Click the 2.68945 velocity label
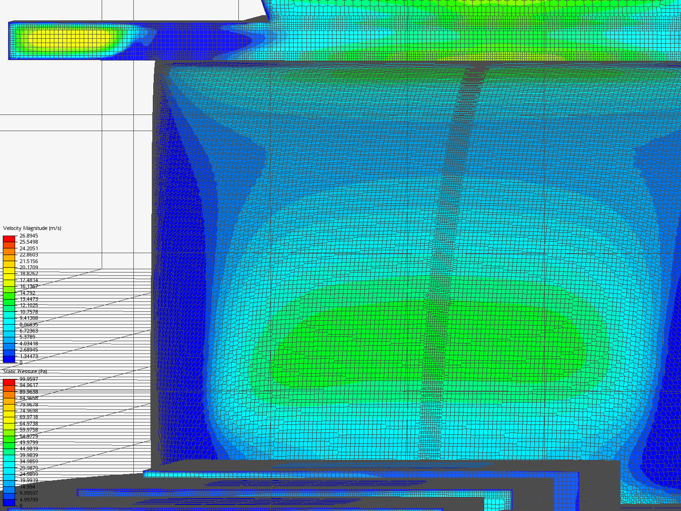The width and height of the screenshot is (681, 511). point(29,350)
